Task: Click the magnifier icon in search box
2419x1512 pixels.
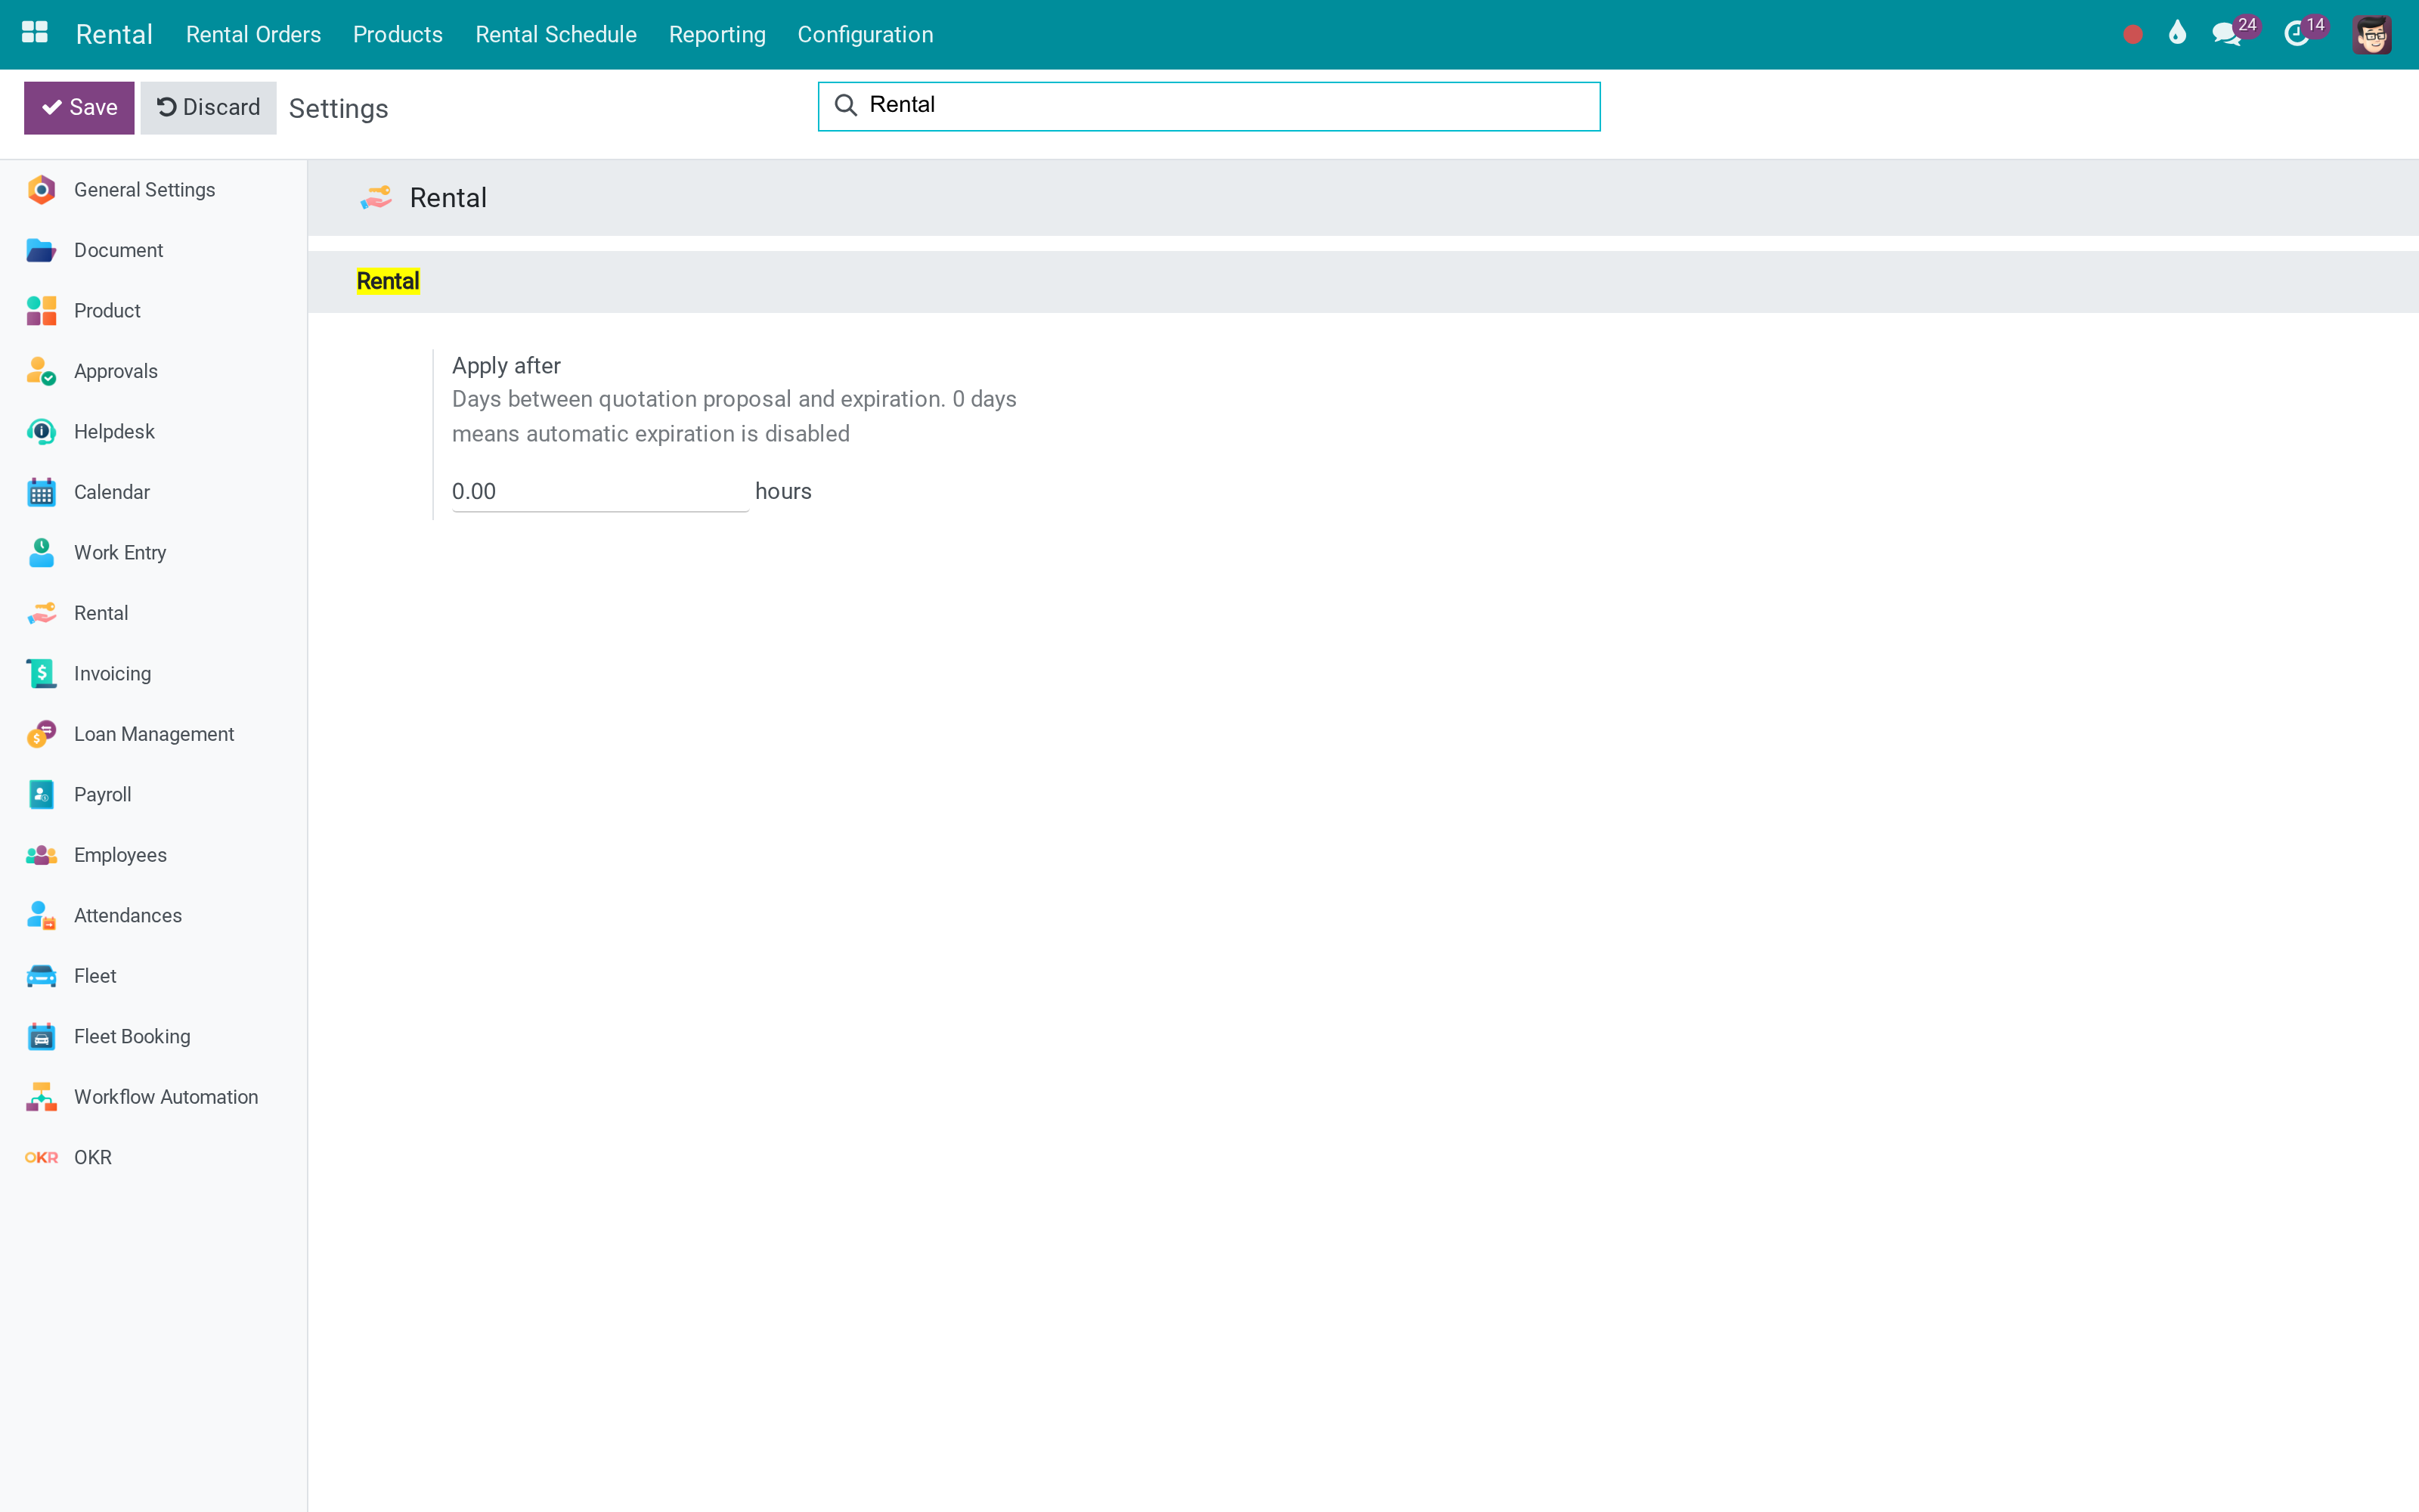Action: (x=846, y=105)
